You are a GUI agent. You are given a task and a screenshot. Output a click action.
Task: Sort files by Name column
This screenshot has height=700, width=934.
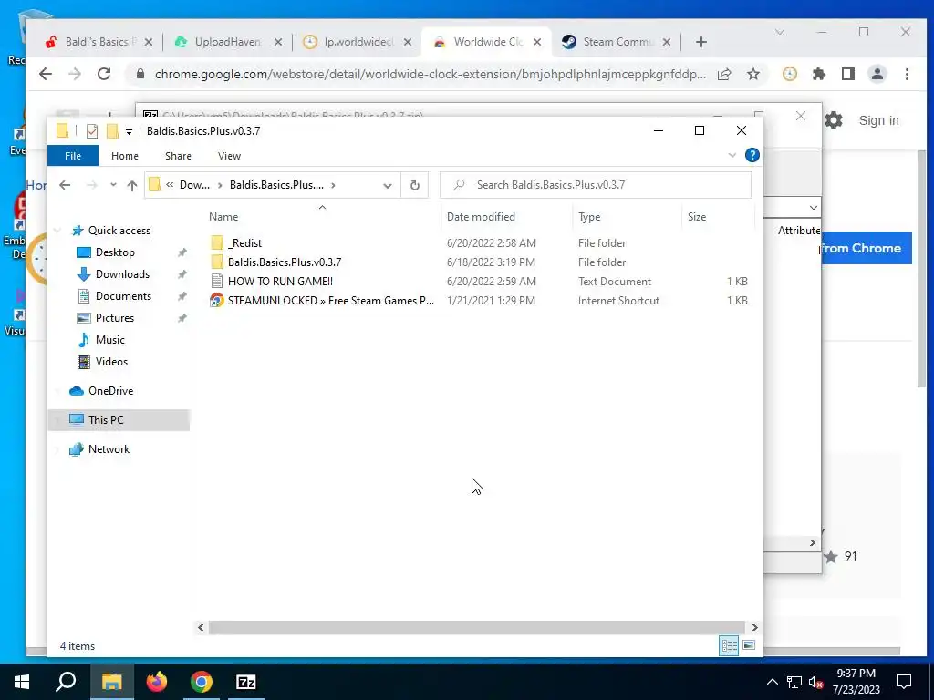223,217
